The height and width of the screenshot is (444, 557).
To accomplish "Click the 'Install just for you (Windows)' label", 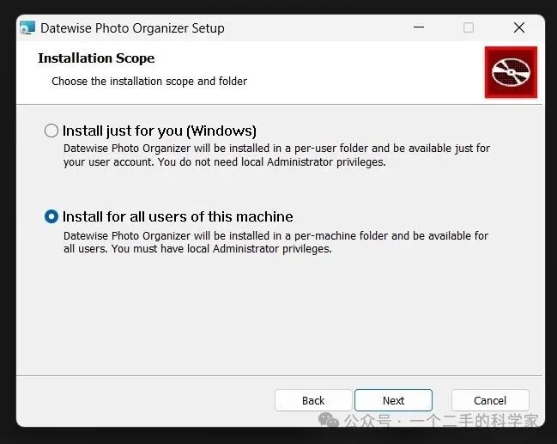I will click(x=160, y=131).
